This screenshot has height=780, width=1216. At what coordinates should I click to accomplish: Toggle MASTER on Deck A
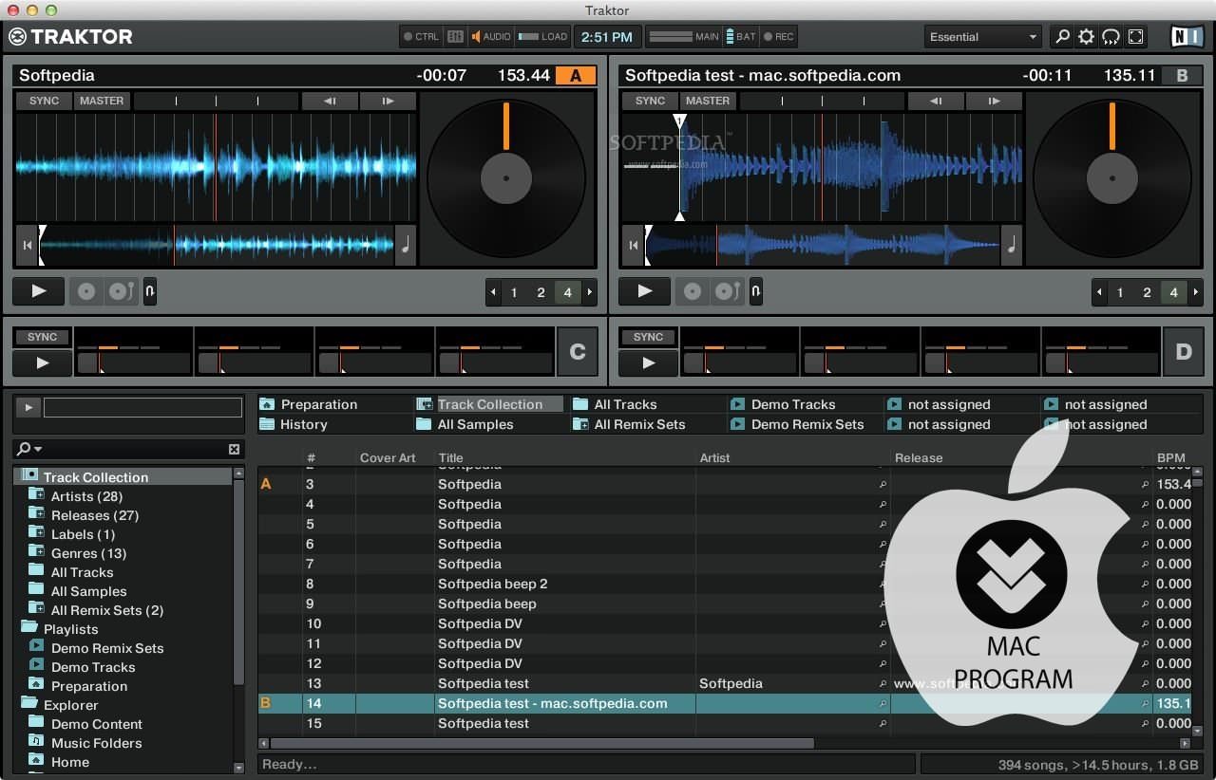(x=102, y=101)
